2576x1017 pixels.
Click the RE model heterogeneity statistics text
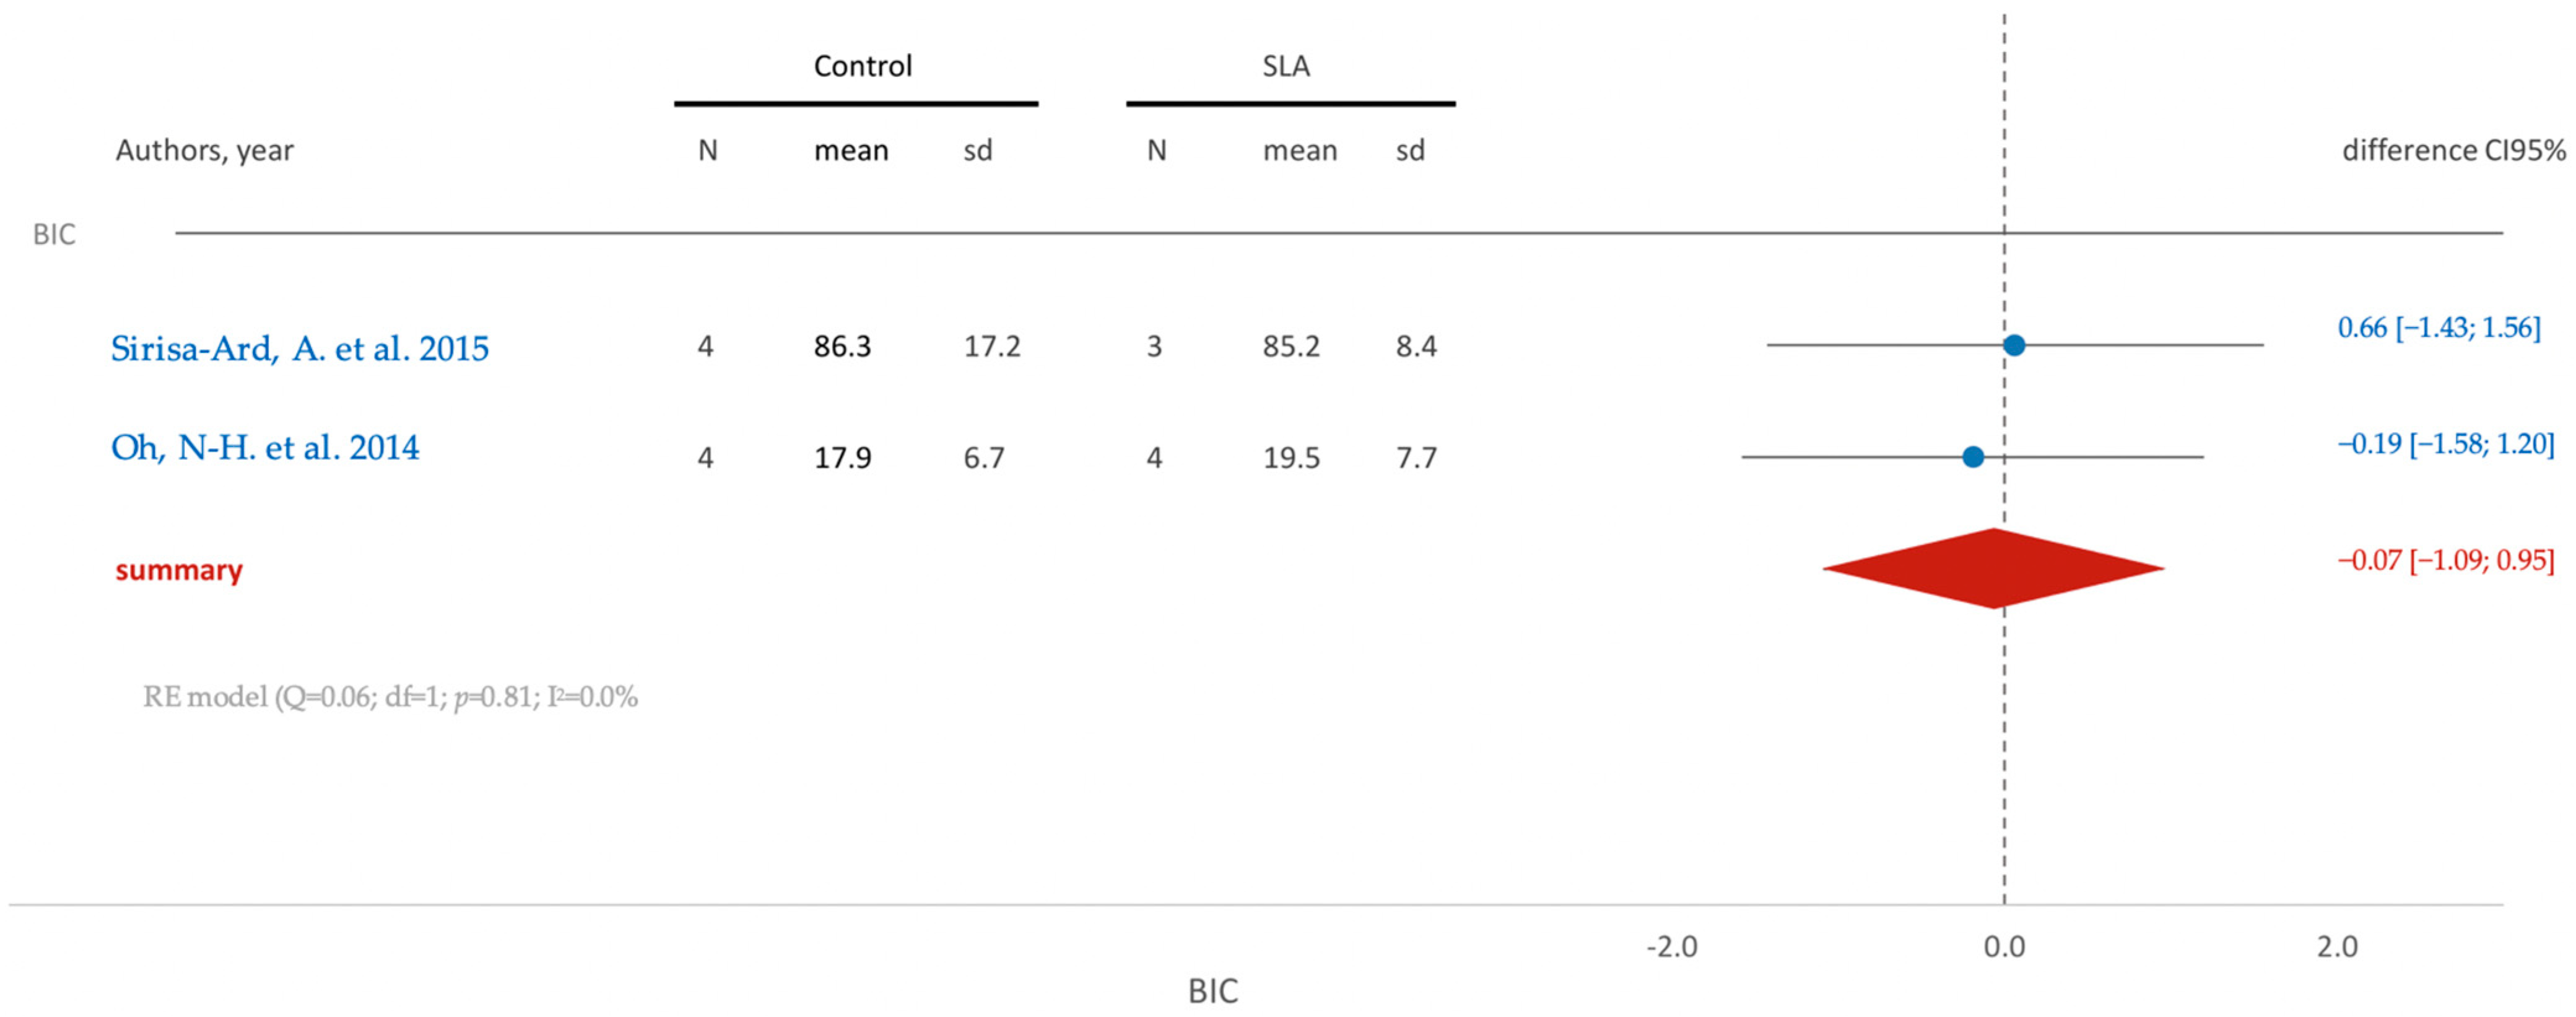coord(390,697)
